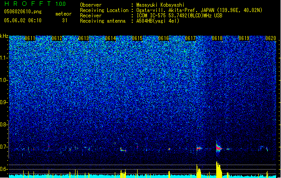Click the small echo just after 0616
The image size is (281, 178).
(169, 149)
